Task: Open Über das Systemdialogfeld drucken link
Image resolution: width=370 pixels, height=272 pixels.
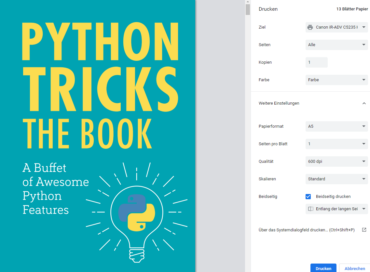Action: tap(307, 230)
